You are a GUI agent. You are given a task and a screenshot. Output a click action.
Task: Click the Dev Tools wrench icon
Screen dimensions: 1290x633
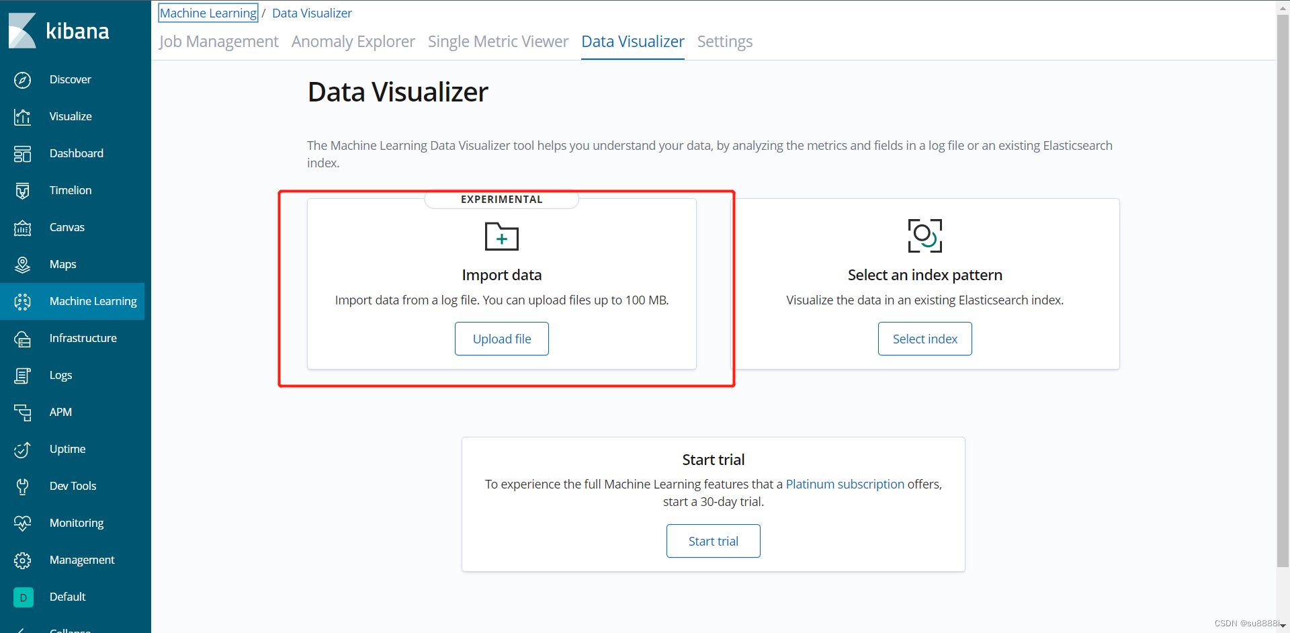pyautogui.click(x=22, y=487)
